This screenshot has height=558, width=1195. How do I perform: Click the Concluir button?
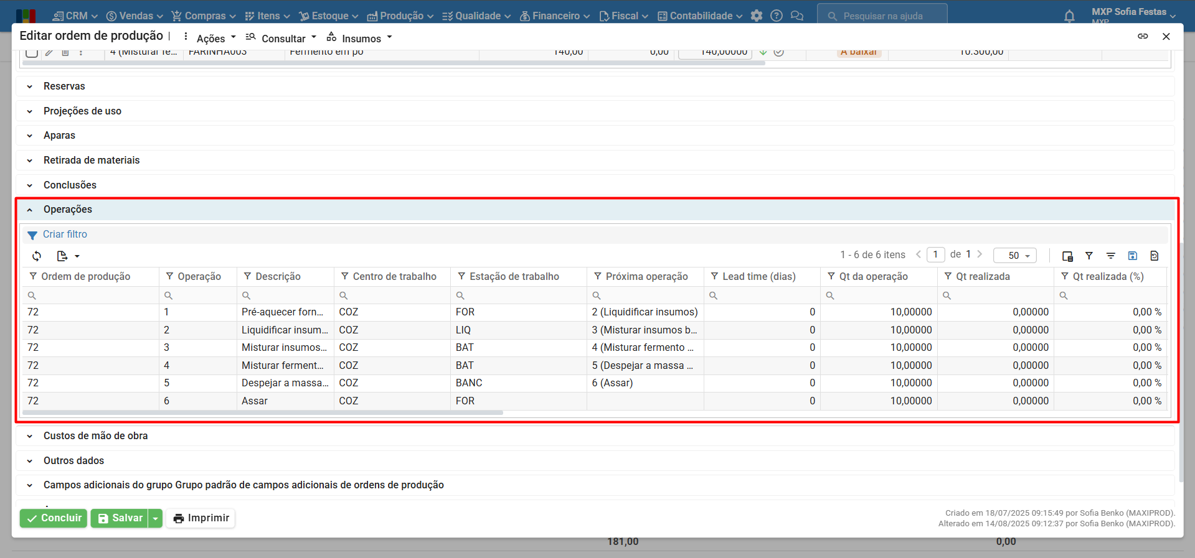[x=54, y=518]
